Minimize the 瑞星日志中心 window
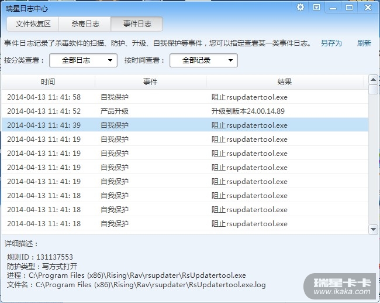This screenshot has height=303, width=380. point(333,8)
